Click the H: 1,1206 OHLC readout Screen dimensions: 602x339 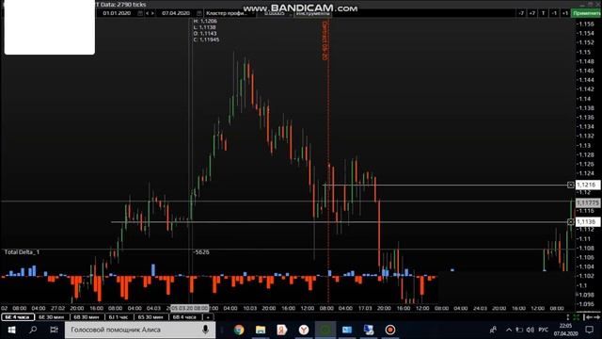(205, 21)
